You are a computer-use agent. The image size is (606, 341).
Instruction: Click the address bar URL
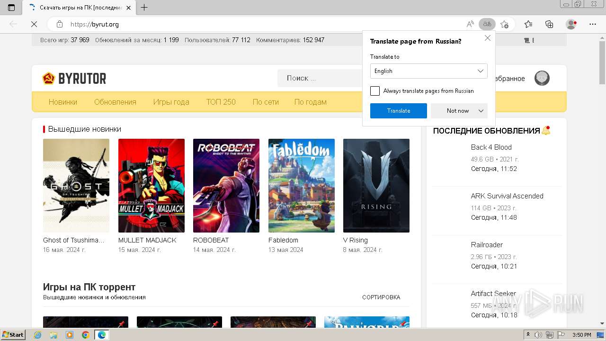coord(95,24)
